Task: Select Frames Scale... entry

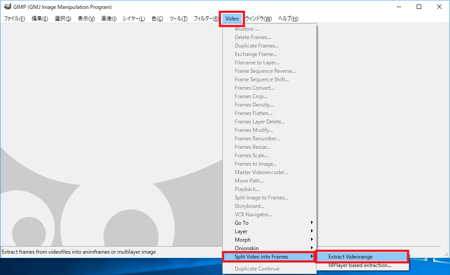Action: tap(269, 155)
